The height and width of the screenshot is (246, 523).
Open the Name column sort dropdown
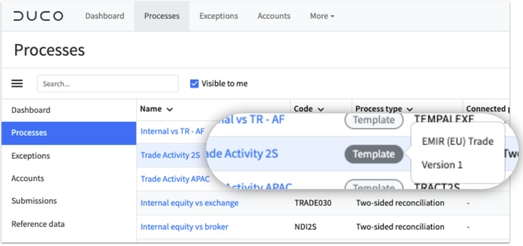point(169,109)
